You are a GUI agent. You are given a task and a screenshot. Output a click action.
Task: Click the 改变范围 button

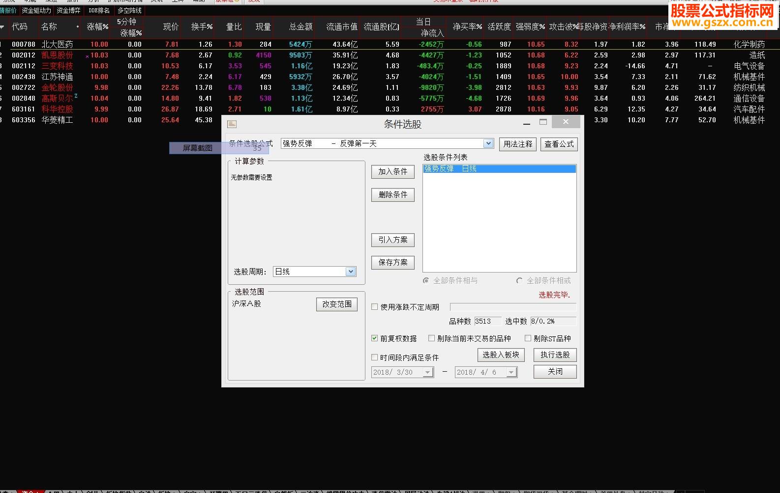tap(337, 304)
